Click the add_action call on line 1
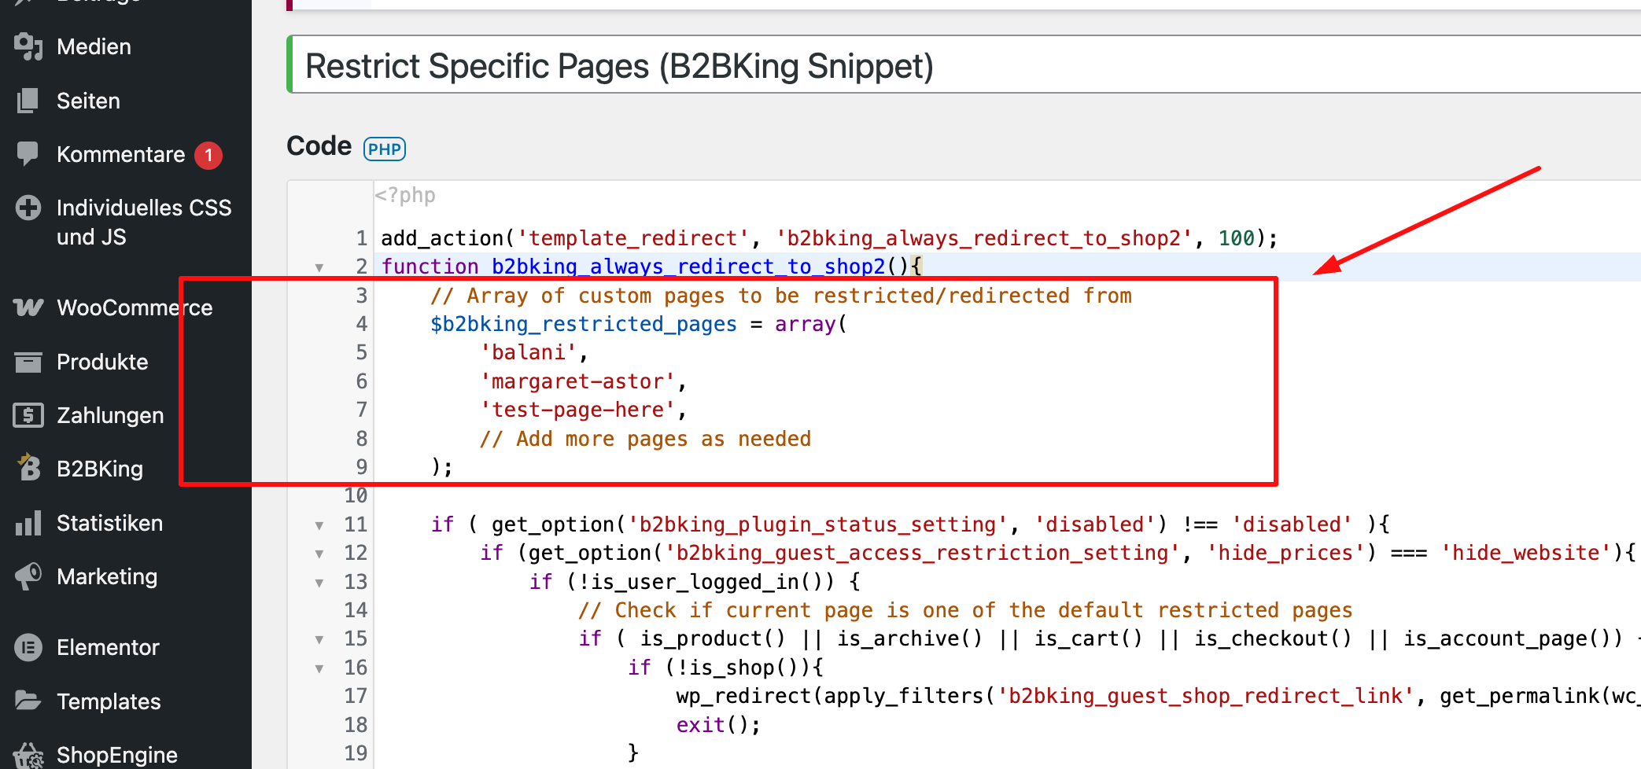 click(830, 238)
